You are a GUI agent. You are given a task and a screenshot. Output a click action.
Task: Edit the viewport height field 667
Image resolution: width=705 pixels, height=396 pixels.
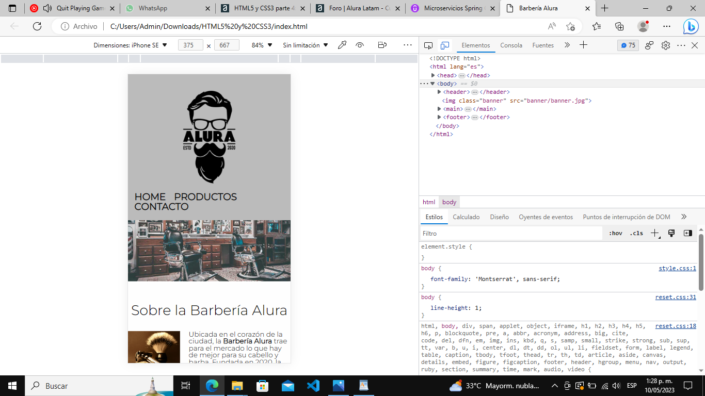tap(227, 45)
